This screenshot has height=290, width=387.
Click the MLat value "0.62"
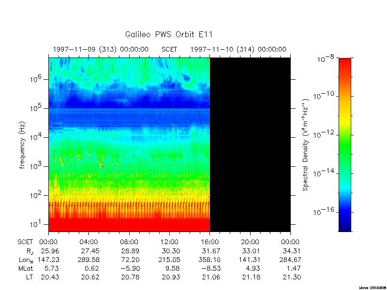(92, 268)
